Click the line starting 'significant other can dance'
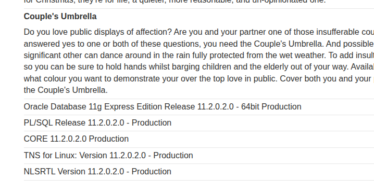The width and height of the screenshot is (374, 192). 199,56
